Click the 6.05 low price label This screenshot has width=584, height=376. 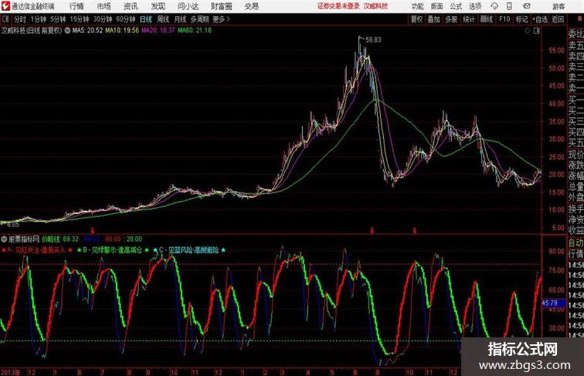point(12,225)
